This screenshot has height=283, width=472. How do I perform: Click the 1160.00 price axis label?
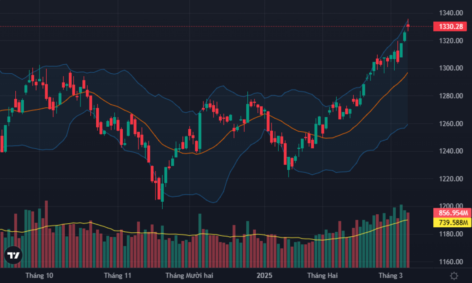[x=451, y=261]
